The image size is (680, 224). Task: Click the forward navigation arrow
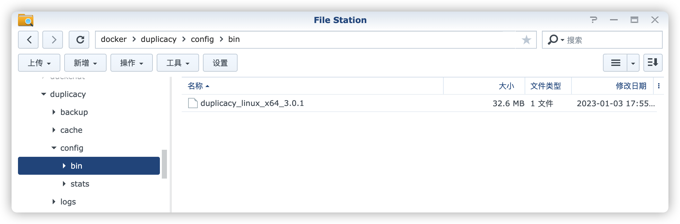pos(53,40)
